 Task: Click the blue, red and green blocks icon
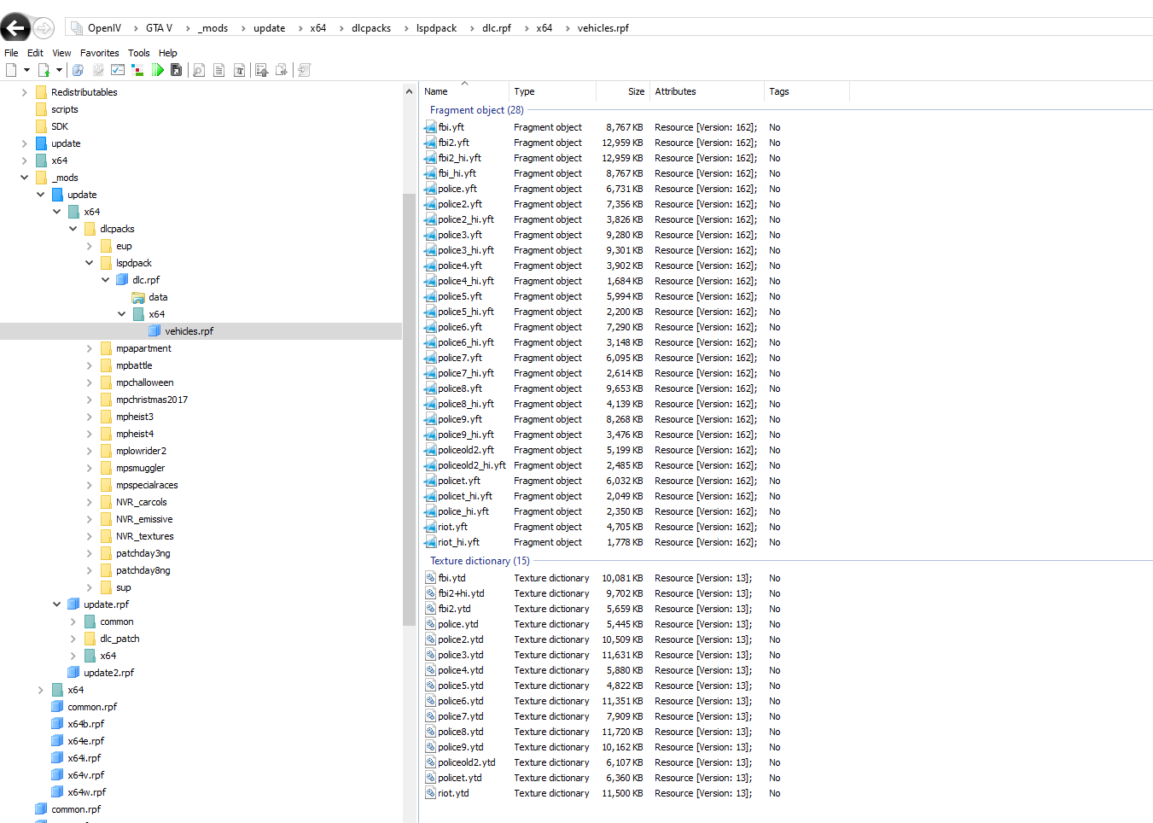(x=137, y=70)
